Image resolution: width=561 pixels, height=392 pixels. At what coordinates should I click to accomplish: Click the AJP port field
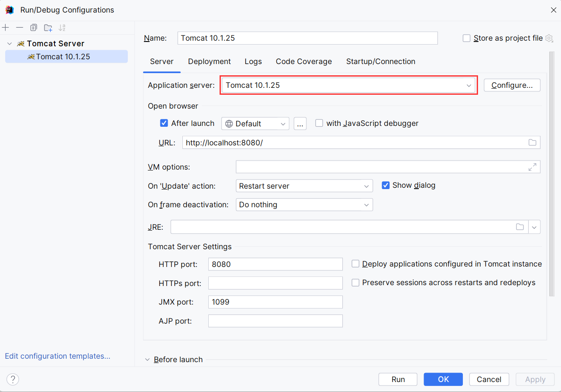click(275, 321)
